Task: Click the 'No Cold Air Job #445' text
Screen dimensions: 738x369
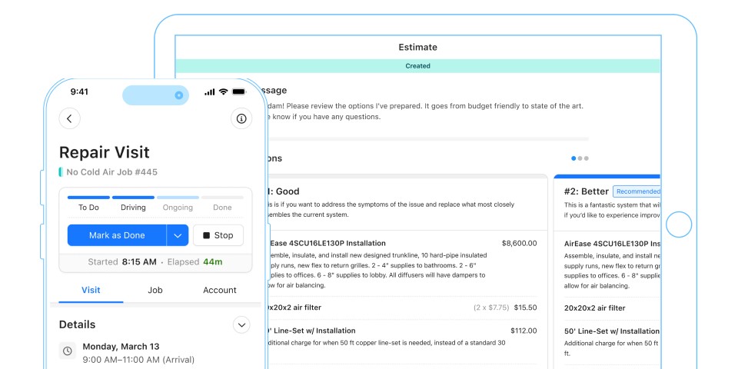Action: (x=112, y=172)
